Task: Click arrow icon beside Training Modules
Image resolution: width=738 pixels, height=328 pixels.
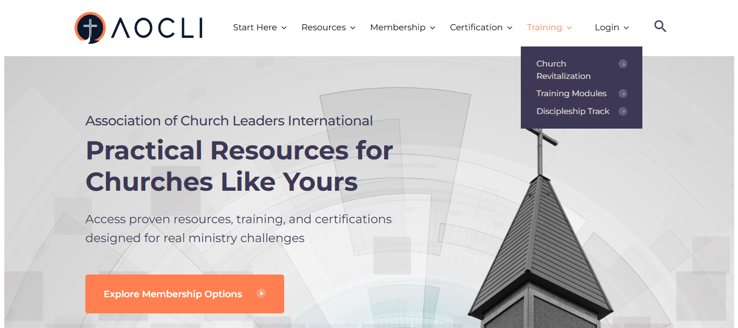Action: pos(623,93)
